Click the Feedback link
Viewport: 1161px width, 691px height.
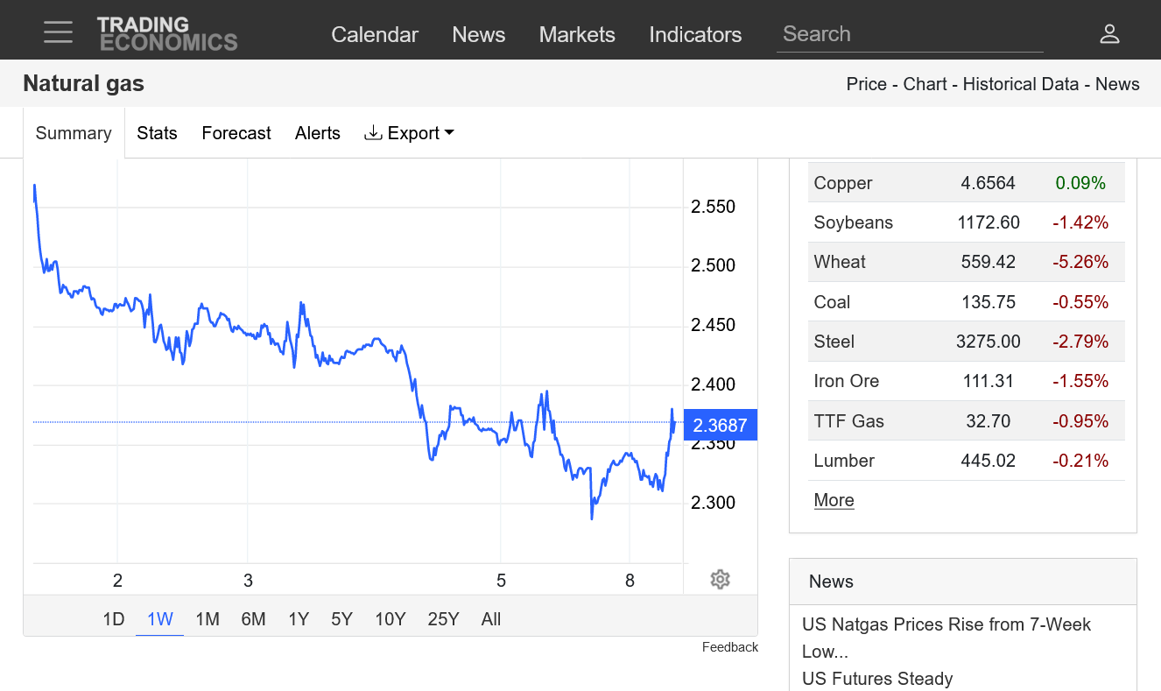click(729, 647)
